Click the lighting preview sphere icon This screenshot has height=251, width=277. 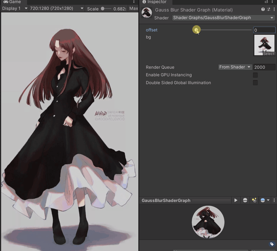(x=263, y=200)
